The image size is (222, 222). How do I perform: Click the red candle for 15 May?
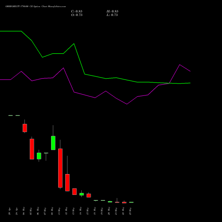click(89, 195)
